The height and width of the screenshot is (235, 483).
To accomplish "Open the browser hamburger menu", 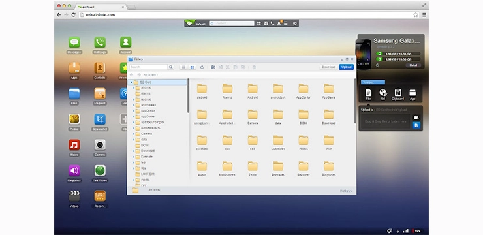I will pos(424,15).
